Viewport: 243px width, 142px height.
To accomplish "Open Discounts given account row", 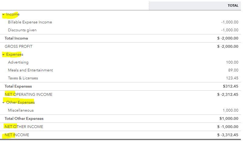I will click(22, 30).
